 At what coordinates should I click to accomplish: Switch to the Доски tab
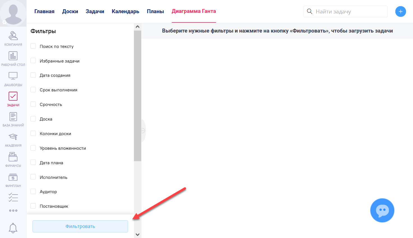click(70, 11)
